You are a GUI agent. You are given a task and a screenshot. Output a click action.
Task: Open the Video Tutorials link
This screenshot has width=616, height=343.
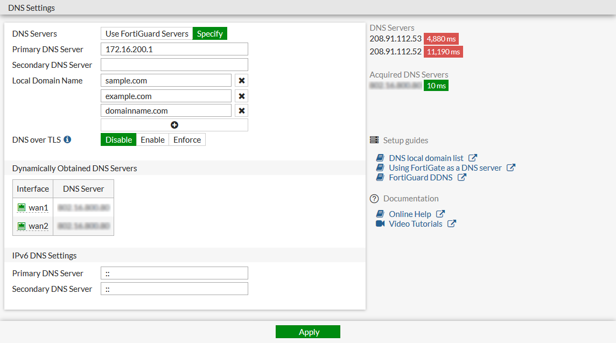(415, 224)
